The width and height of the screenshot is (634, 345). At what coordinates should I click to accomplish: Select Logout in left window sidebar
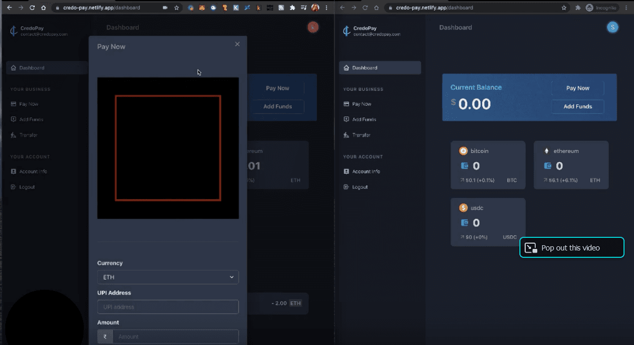[23, 187]
